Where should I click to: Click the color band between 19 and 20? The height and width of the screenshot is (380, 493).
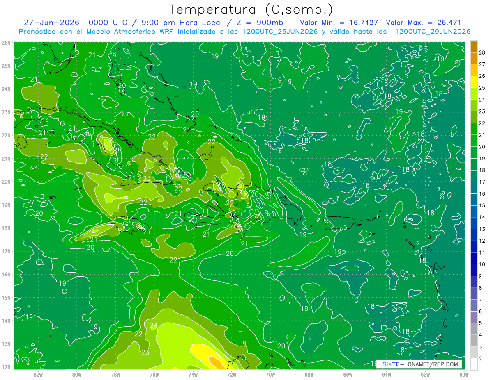click(x=474, y=152)
